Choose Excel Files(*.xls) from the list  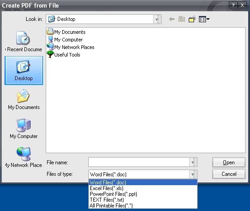(x=143, y=188)
